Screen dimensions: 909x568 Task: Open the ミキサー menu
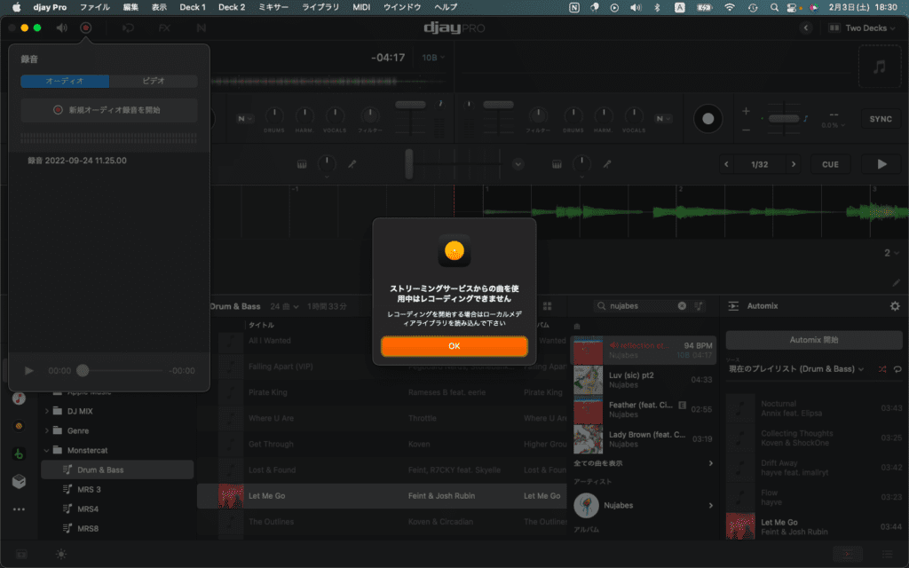(273, 7)
